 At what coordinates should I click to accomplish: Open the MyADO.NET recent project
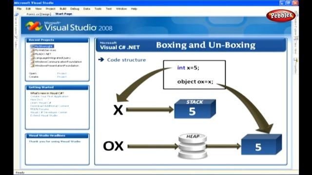pos(43,54)
